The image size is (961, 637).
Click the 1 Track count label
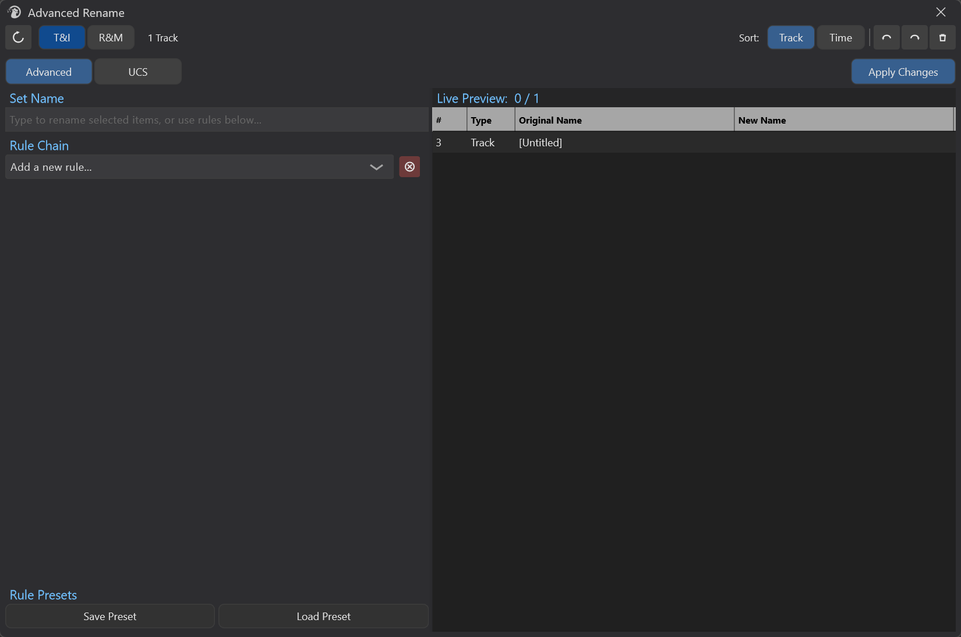pyautogui.click(x=162, y=38)
